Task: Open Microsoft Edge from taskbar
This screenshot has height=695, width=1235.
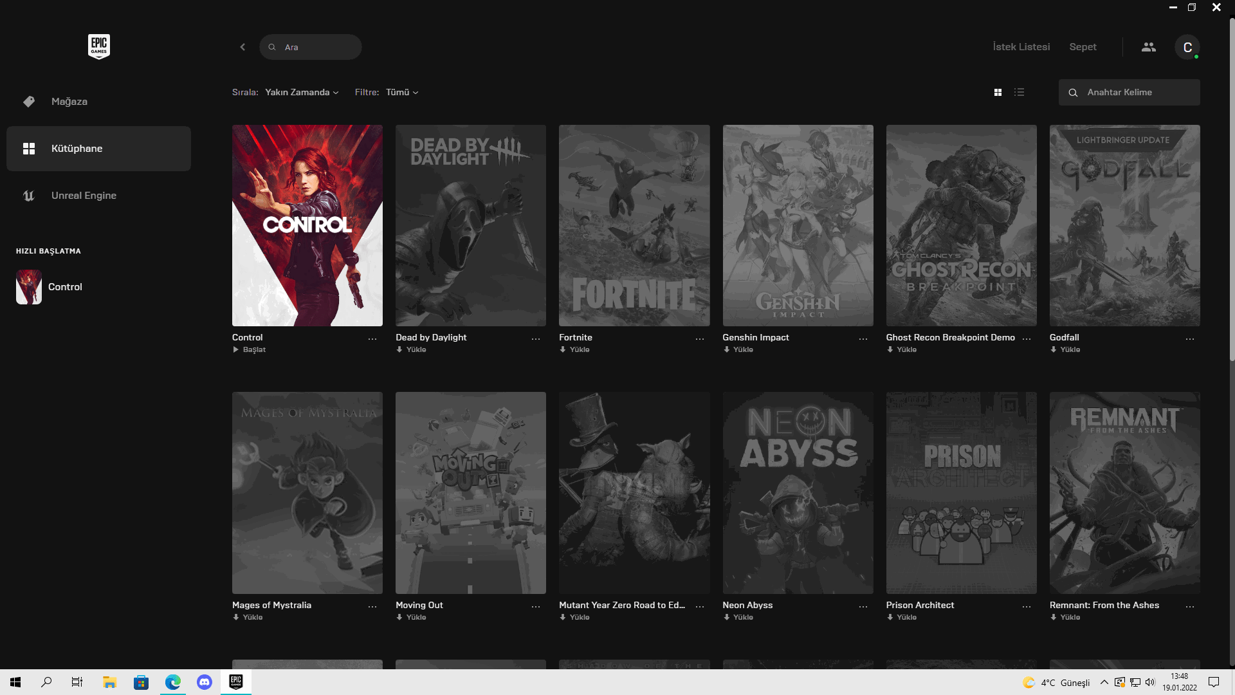Action: click(x=172, y=682)
